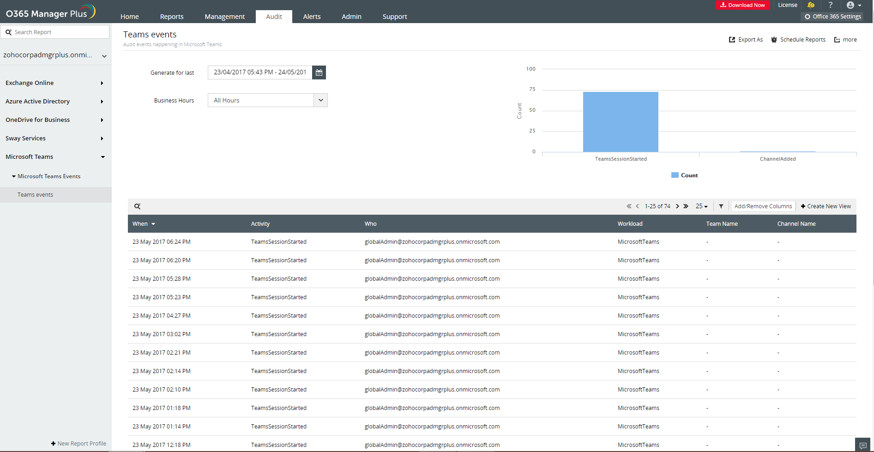
Task: Open the more options menu
Action: [x=845, y=40]
